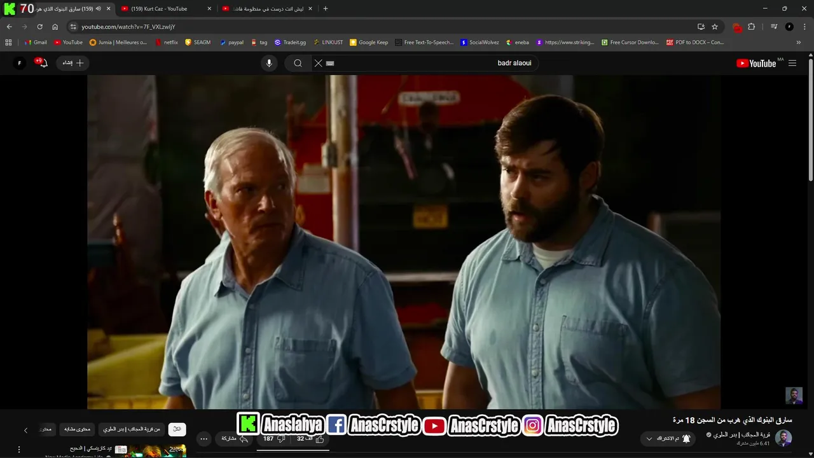Open the PDF to DOCX bookmark

695,43
